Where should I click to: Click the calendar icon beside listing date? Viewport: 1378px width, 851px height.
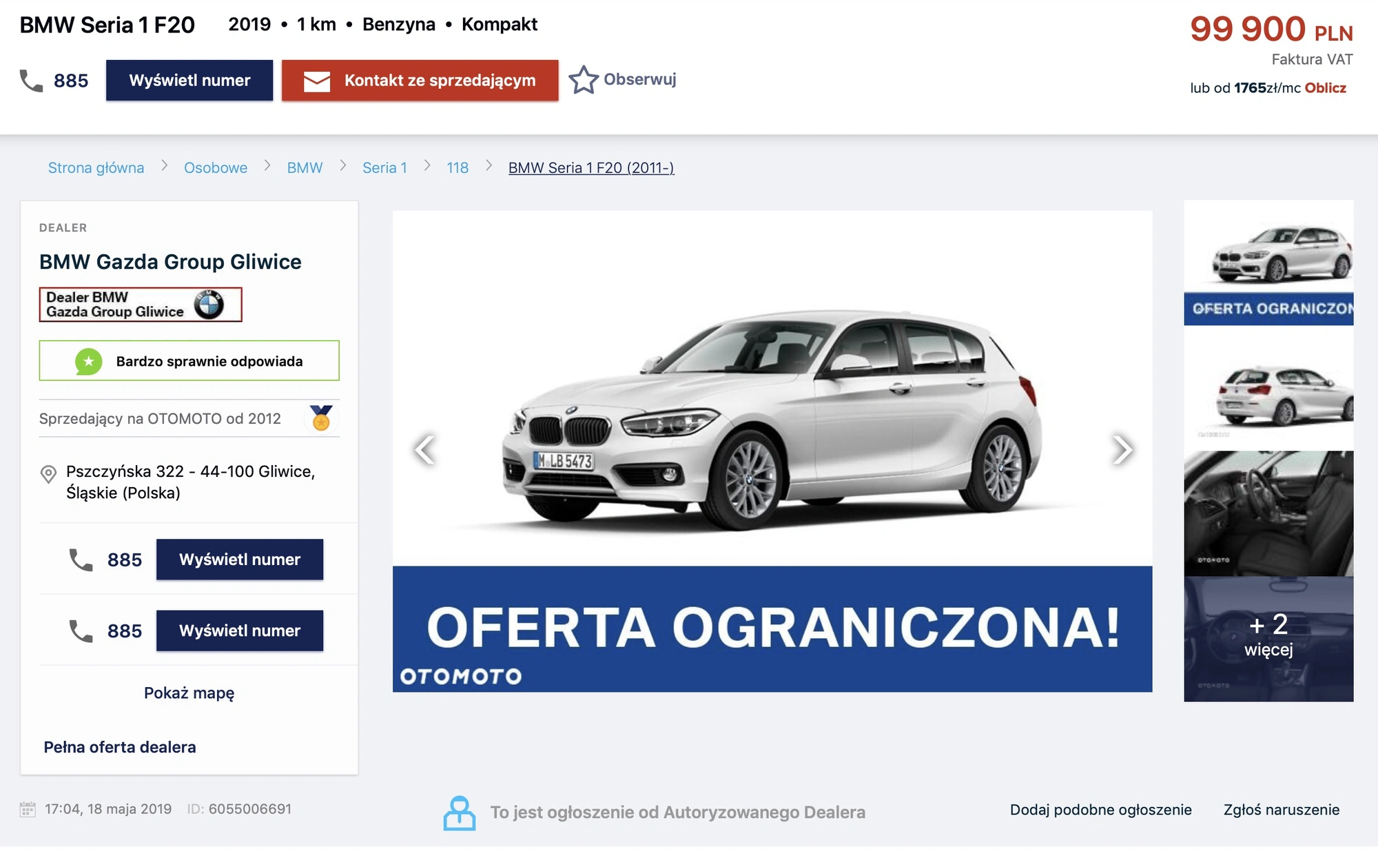point(28,809)
